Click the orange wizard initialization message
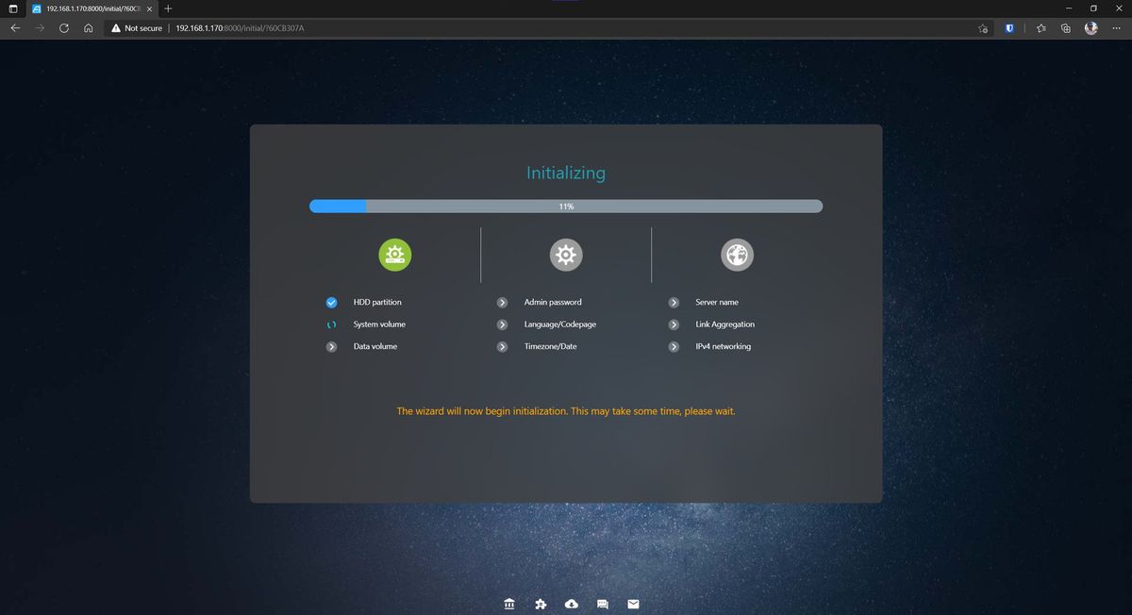1132x615 pixels. click(x=566, y=411)
